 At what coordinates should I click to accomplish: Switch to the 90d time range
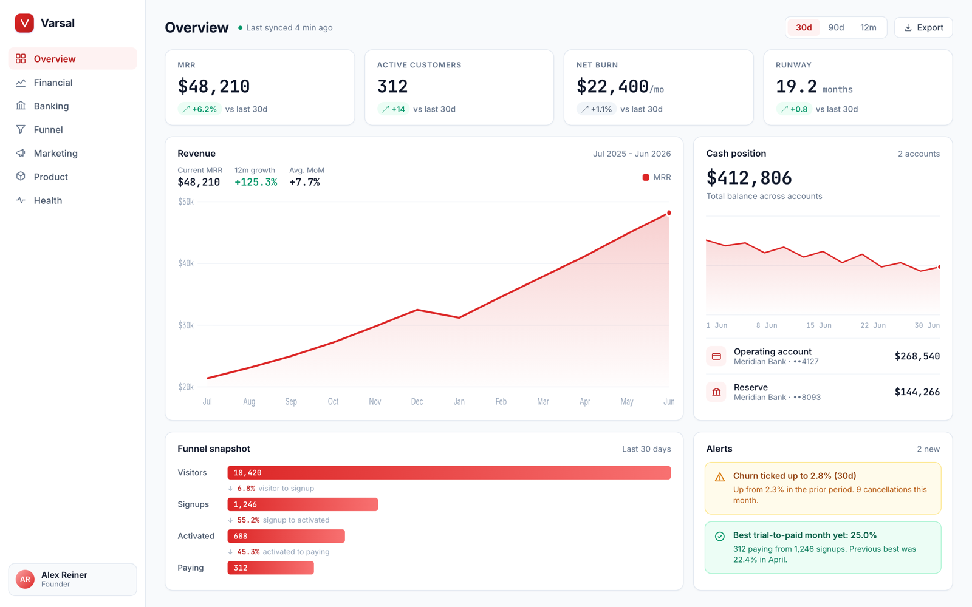[x=836, y=28]
